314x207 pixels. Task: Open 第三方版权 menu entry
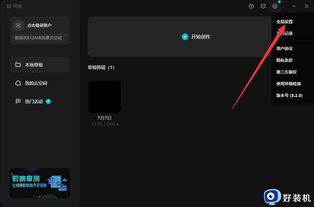[286, 72]
